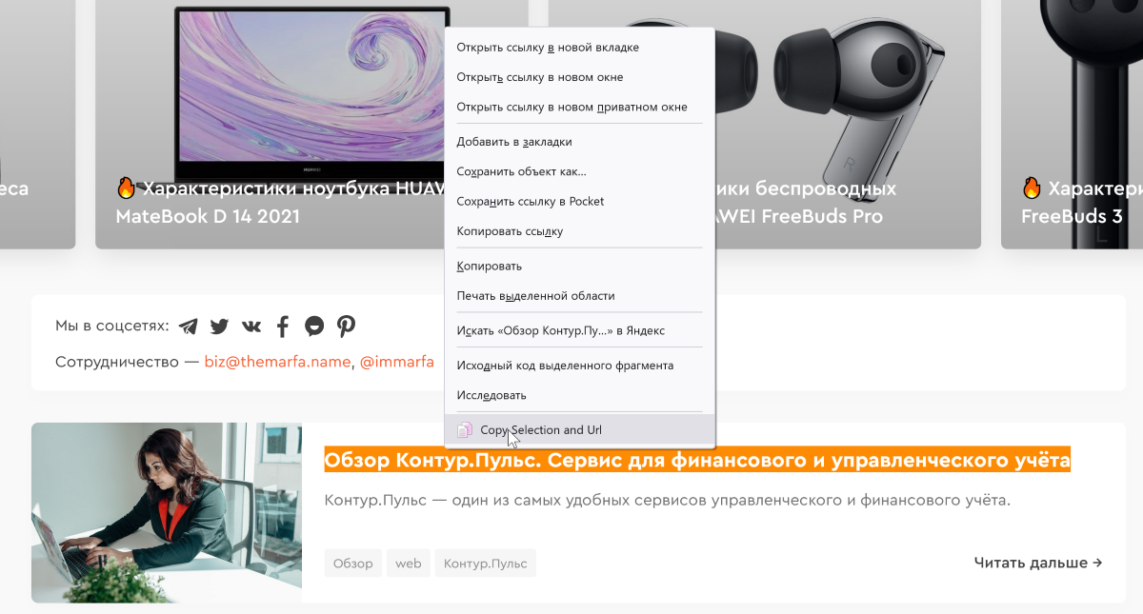Click the 'Контур.Пульс' tag
The image size is (1143, 614).
pos(486,564)
